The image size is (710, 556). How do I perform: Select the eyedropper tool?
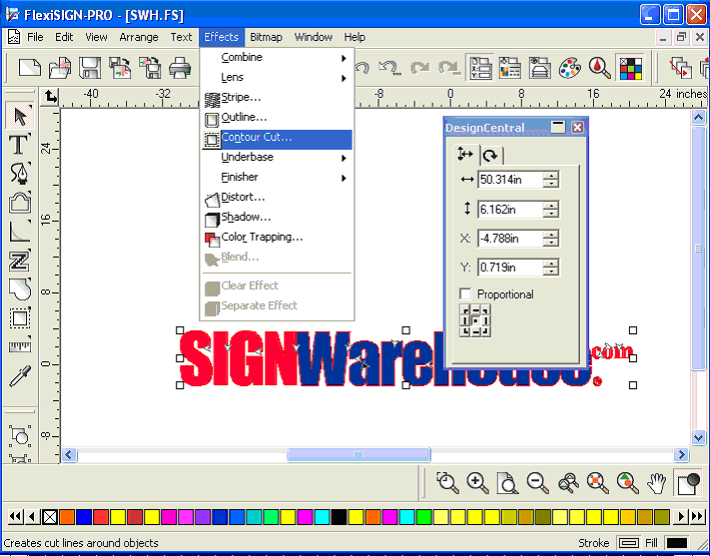(20, 376)
